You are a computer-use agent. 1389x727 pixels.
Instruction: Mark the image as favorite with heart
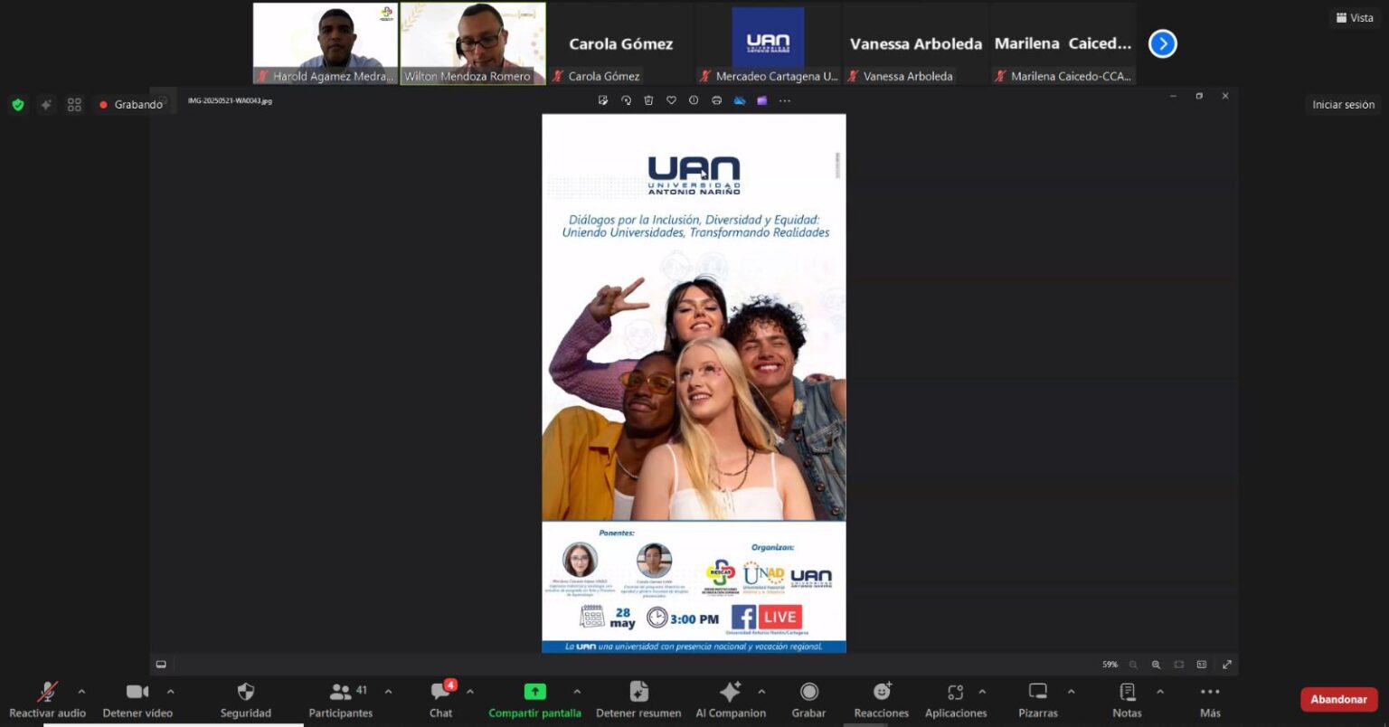click(671, 100)
